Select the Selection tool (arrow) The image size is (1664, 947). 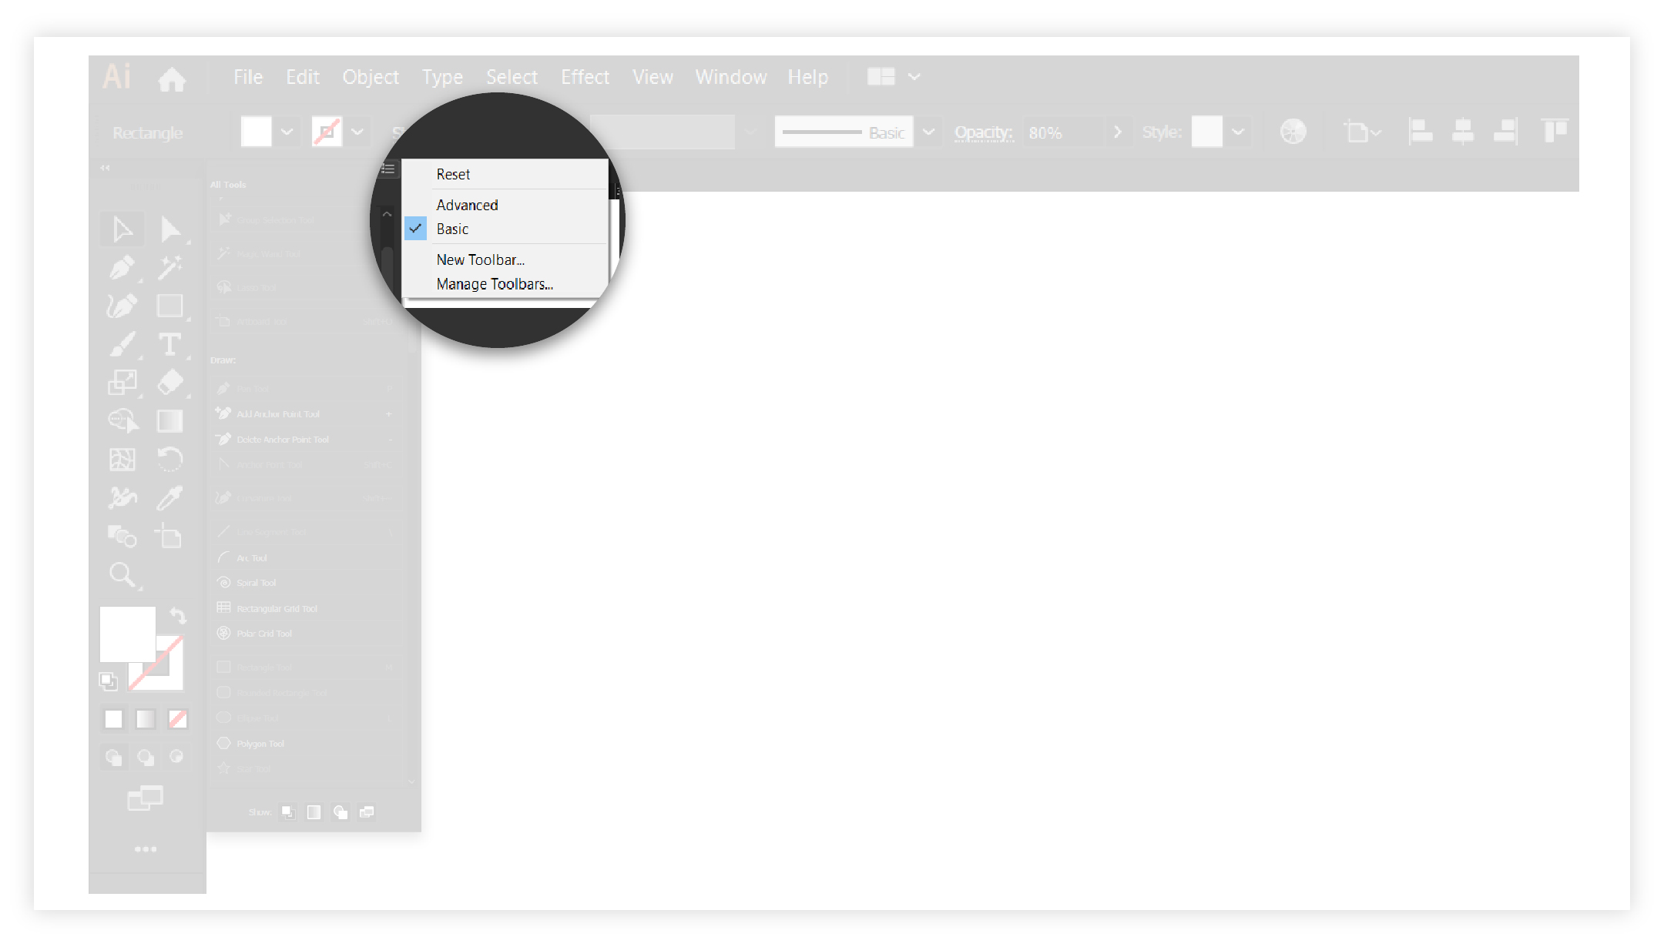click(x=122, y=229)
